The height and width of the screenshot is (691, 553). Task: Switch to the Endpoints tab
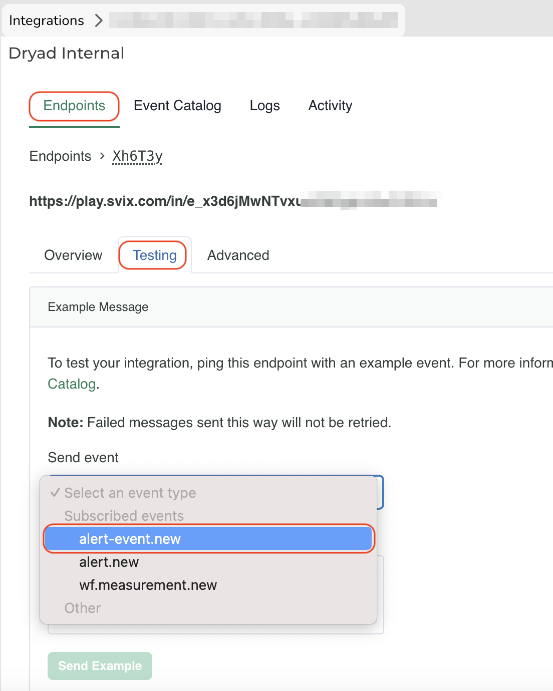point(74,106)
